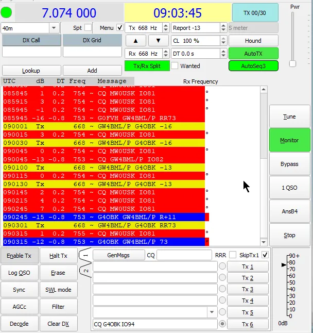Toggle the Tx/Rx Split button
This screenshot has width=313, height=333.
(147, 66)
